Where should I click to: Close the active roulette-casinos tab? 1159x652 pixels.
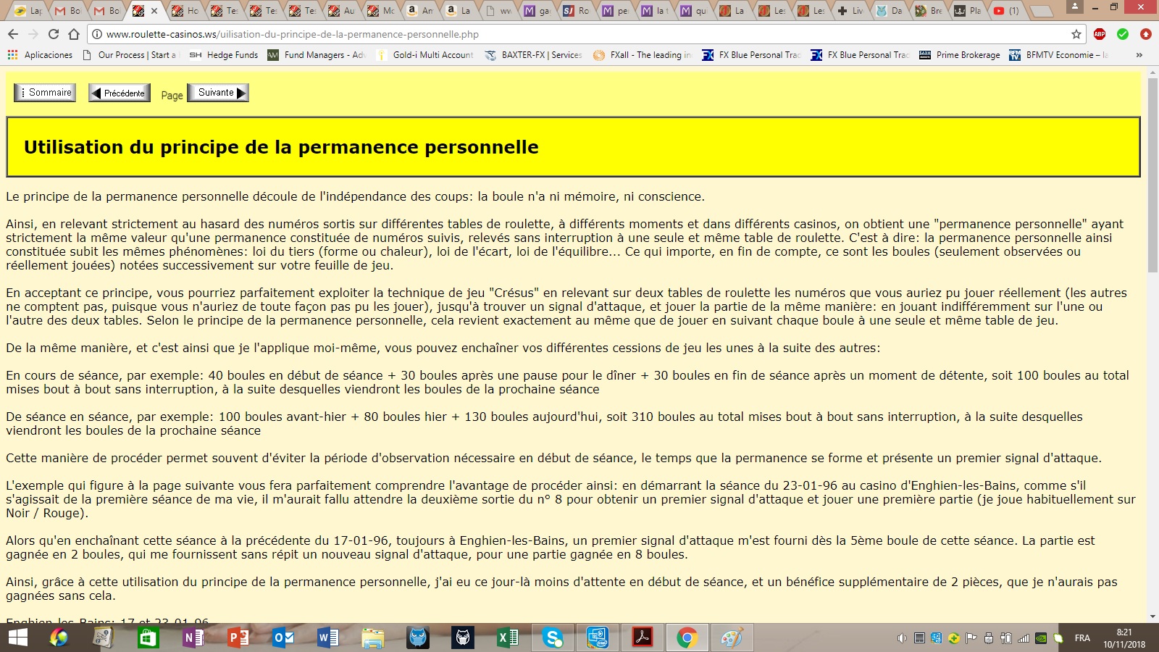[x=154, y=11]
